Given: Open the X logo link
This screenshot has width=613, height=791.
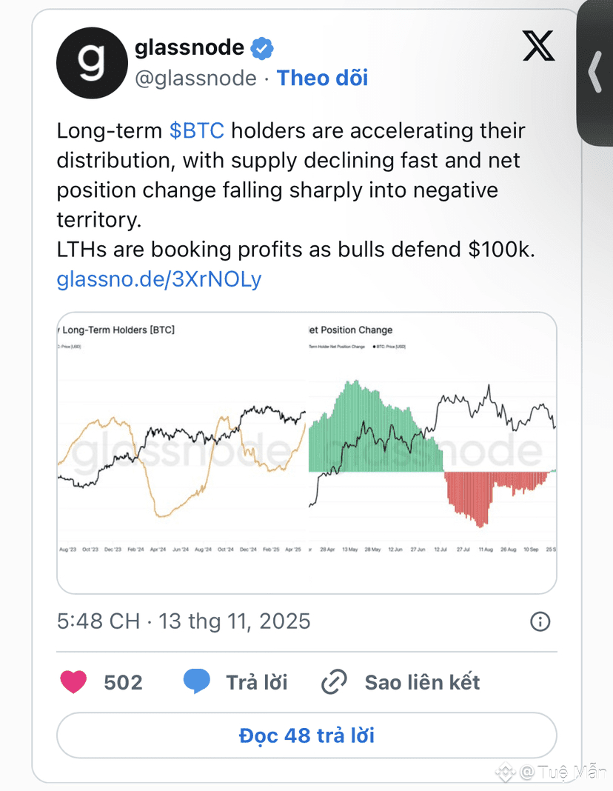Looking at the screenshot, I should coord(538,47).
